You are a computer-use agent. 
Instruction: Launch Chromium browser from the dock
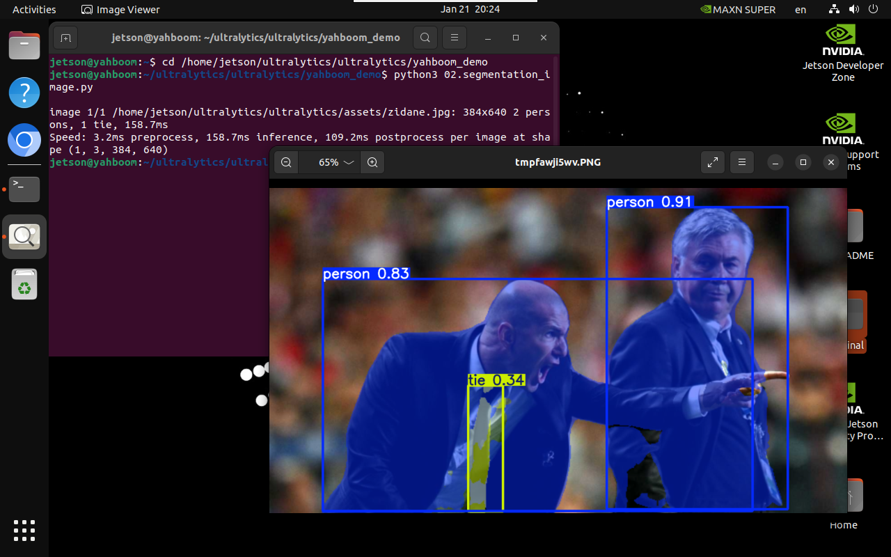pyautogui.click(x=24, y=141)
